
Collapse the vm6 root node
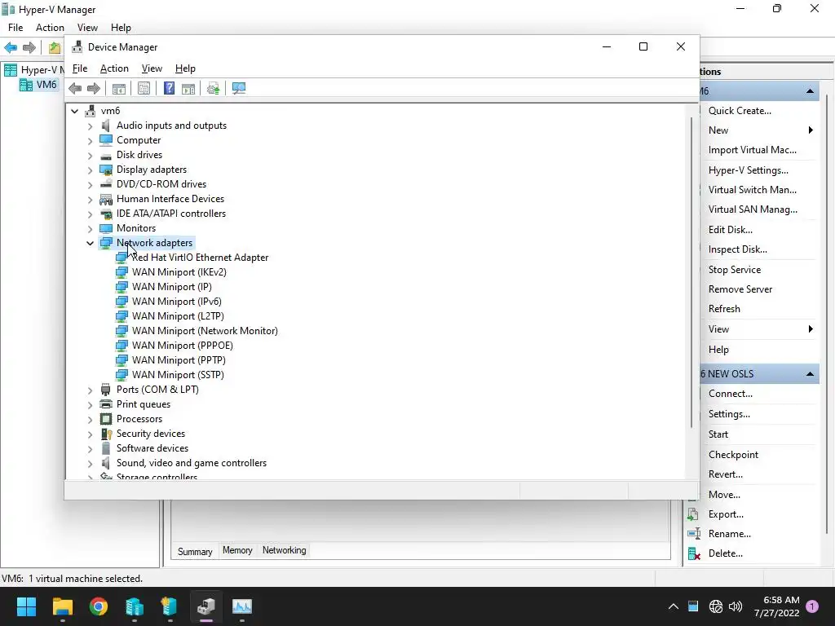pos(74,111)
